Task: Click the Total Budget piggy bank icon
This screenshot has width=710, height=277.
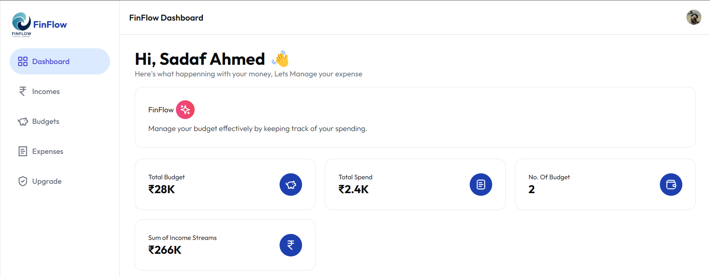Action: 291,185
